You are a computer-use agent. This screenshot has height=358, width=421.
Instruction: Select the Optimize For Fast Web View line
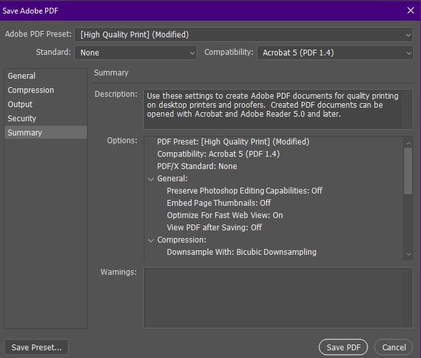pyautogui.click(x=225, y=215)
